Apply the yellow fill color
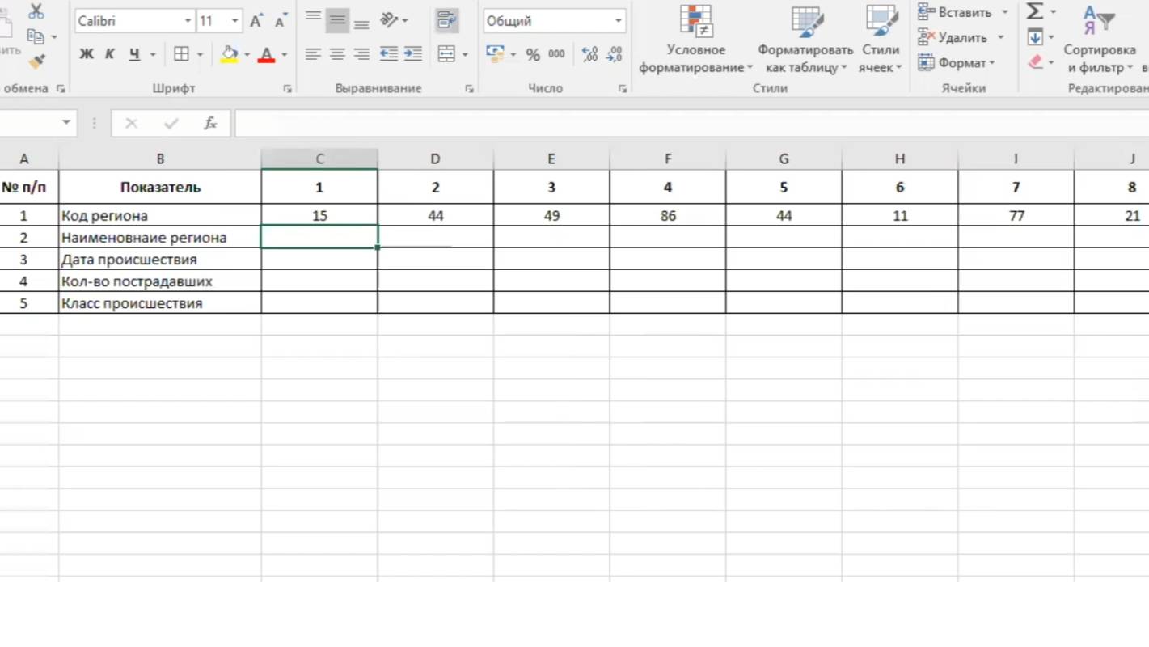The width and height of the screenshot is (1149, 647). pos(229,54)
